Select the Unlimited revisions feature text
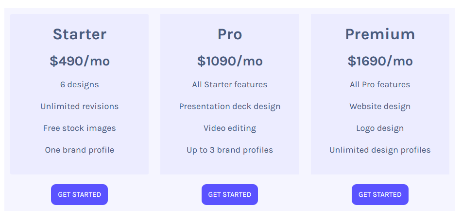 pos(79,106)
